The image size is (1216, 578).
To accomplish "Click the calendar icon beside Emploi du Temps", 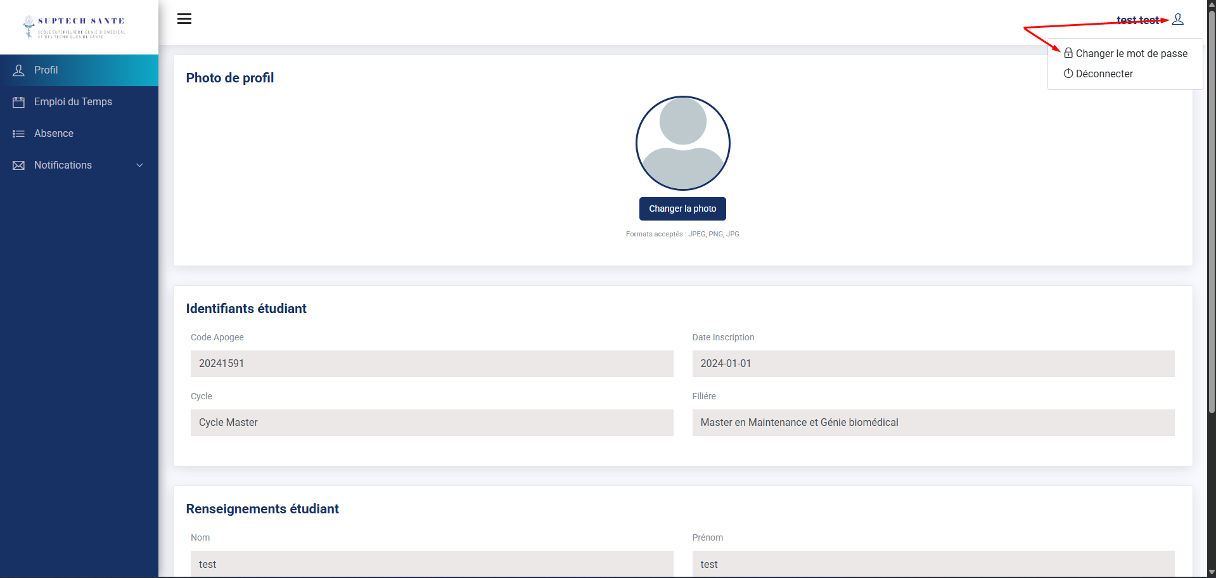I will point(19,102).
